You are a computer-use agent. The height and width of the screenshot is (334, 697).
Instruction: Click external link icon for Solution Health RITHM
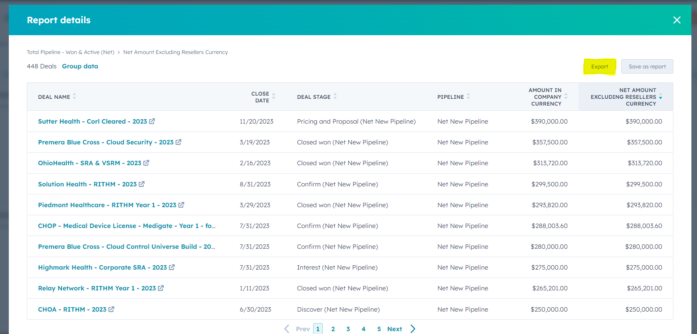click(142, 184)
